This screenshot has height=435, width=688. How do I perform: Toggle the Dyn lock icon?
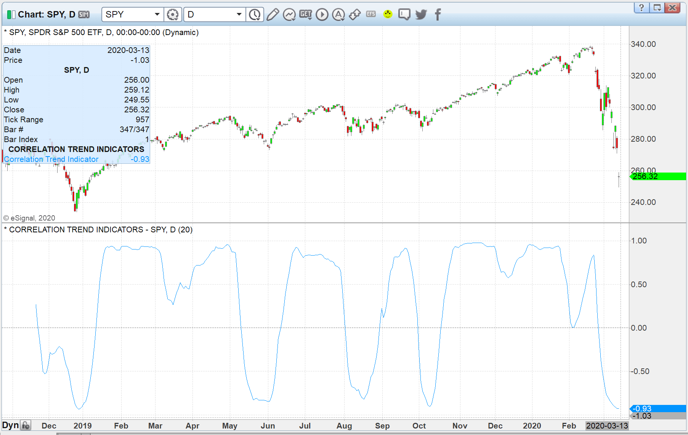[x=26, y=425]
